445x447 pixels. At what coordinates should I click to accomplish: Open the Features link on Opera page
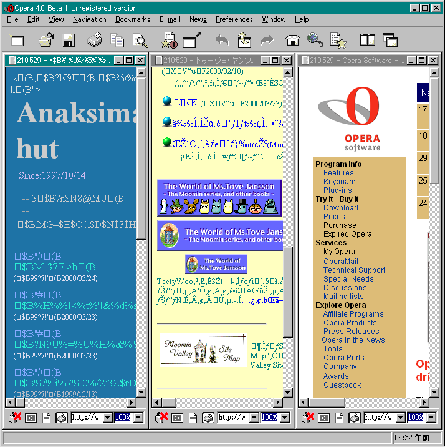click(338, 173)
